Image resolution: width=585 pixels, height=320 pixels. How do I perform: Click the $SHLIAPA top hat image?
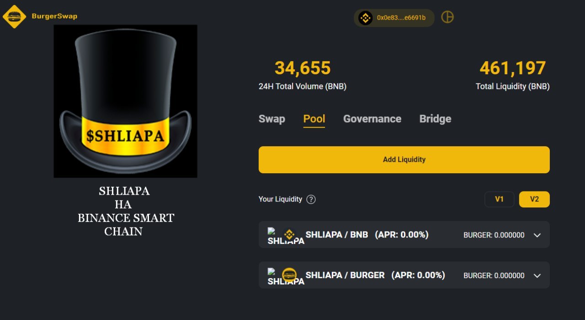(126, 101)
